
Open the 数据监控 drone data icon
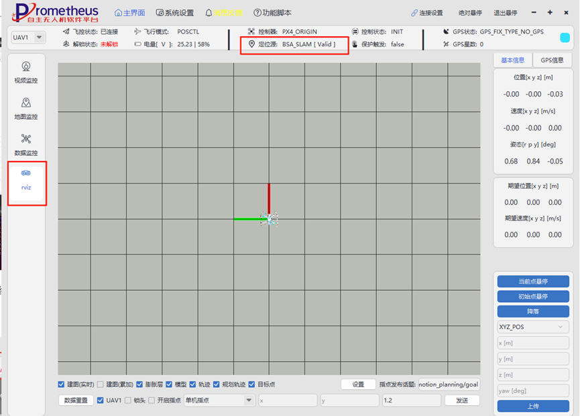point(26,139)
